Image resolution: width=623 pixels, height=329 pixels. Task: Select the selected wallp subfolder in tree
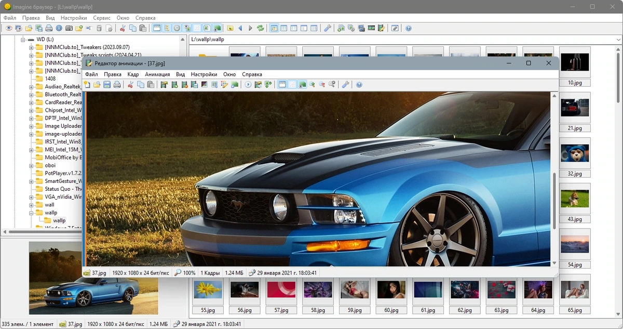tap(59, 220)
